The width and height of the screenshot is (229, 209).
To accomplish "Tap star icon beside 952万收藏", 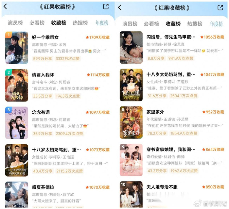I will pyautogui.click(x=204, y=112).
